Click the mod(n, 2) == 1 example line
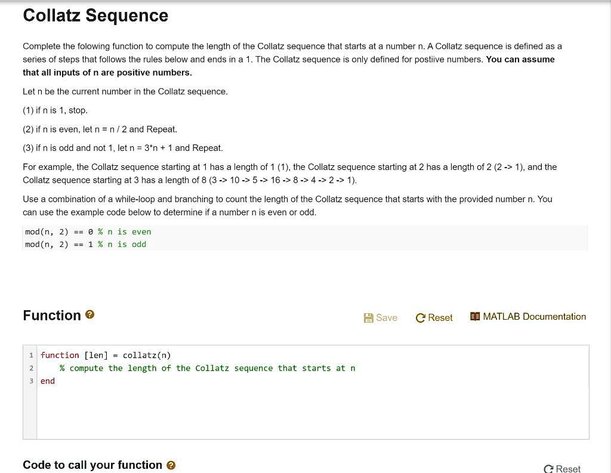This screenshot has height=473, width=611. click(86, 245)
